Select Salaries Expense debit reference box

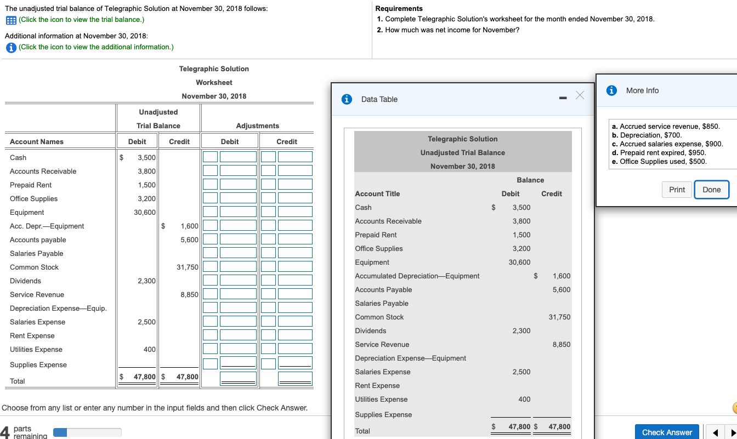211,322
